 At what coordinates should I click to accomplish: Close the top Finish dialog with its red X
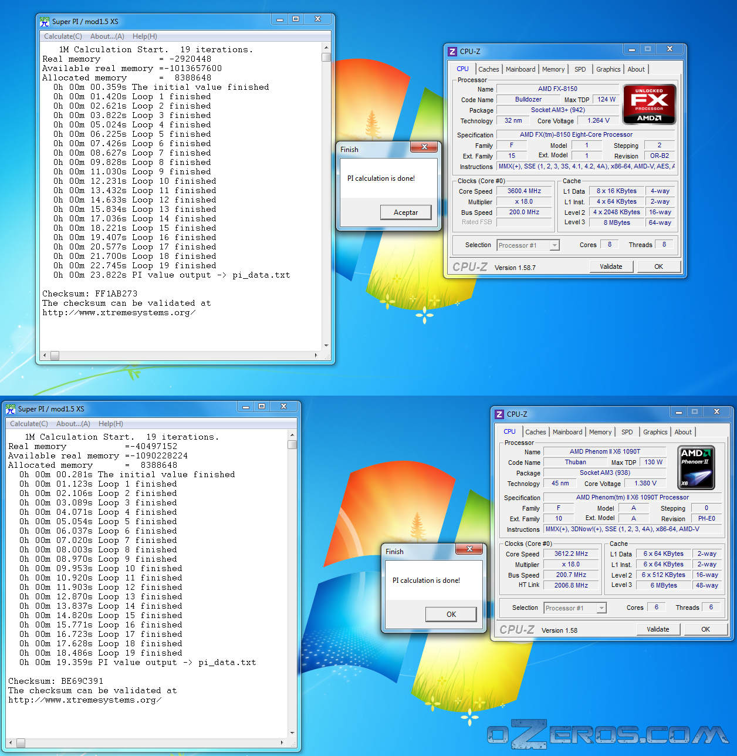click(x=425, y=147)
